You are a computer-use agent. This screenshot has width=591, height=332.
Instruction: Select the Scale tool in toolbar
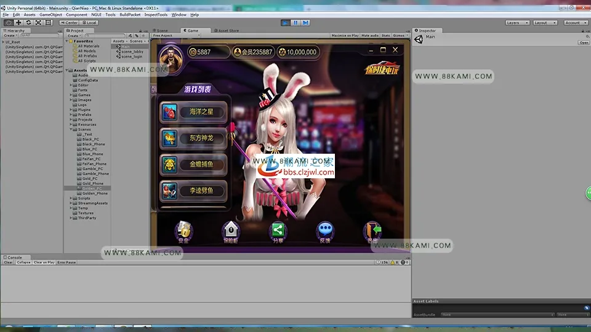coord(38,23)
